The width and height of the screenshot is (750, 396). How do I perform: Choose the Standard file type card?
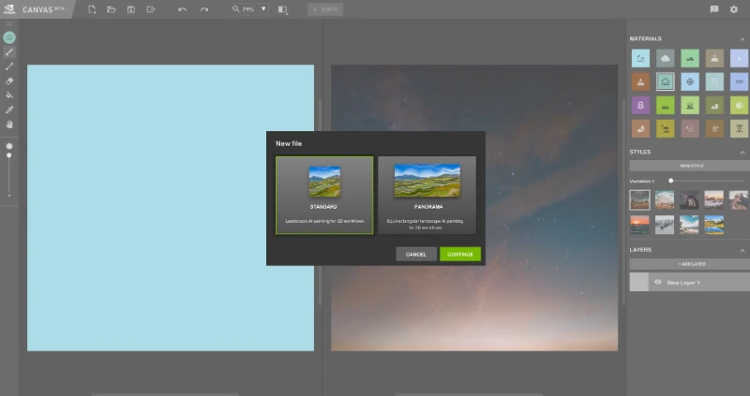tap(324, 196)
